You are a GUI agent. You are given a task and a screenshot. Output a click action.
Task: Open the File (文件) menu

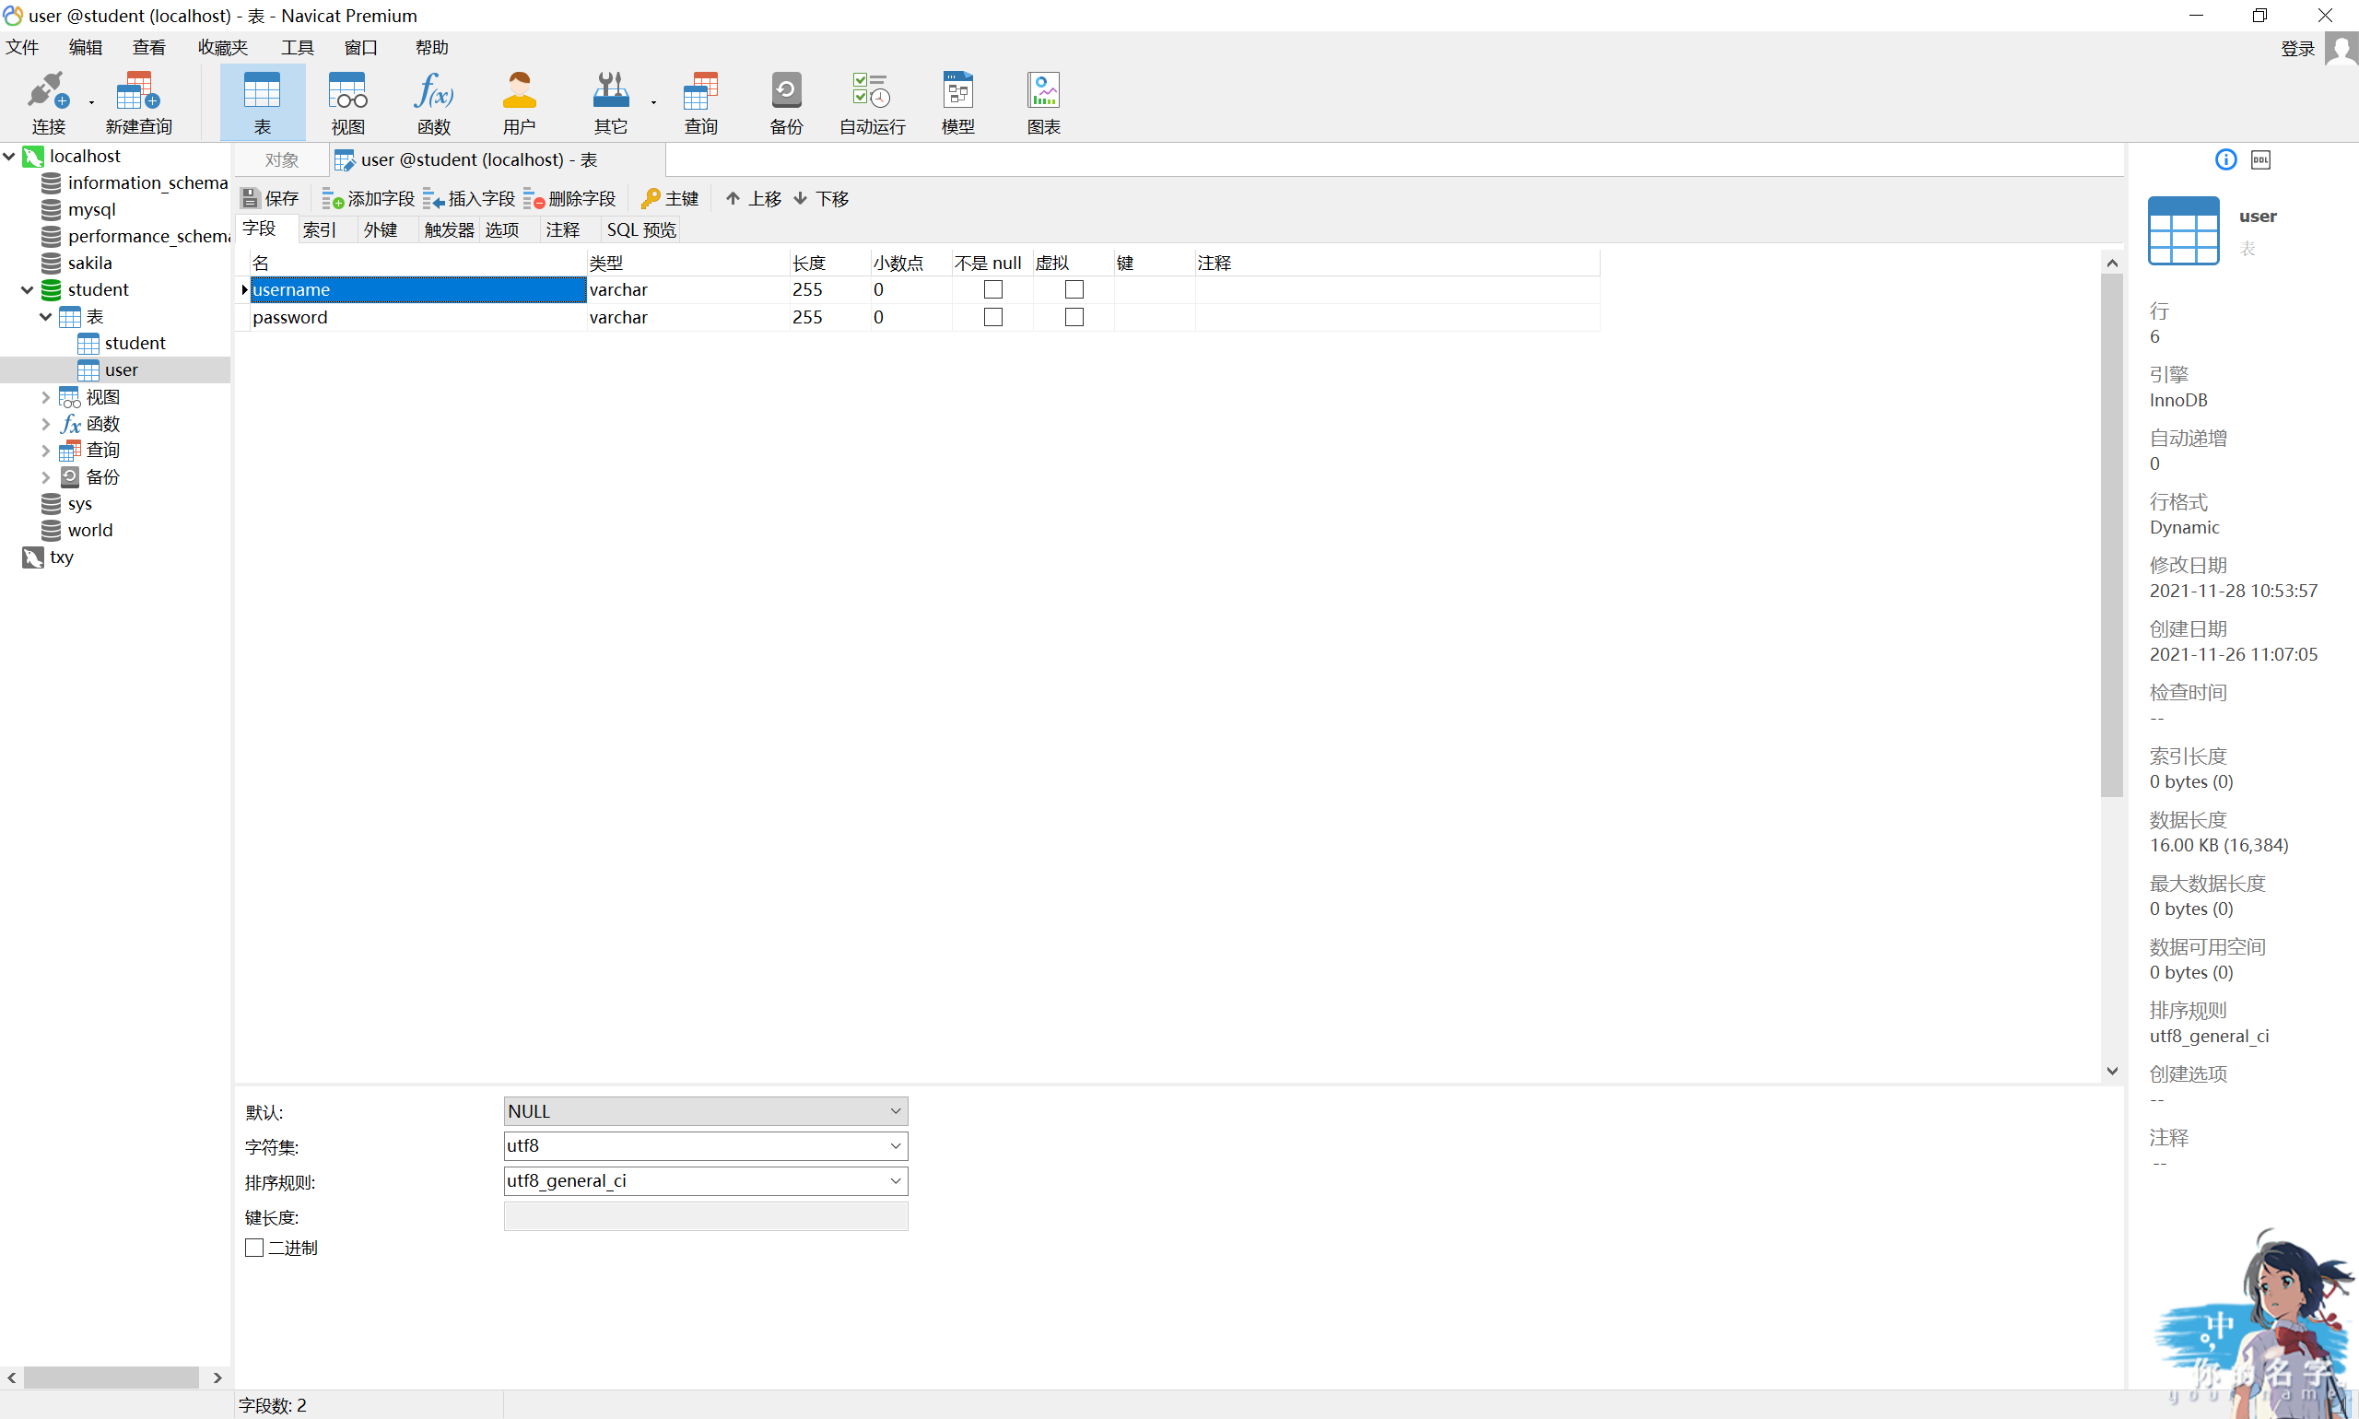22,47
